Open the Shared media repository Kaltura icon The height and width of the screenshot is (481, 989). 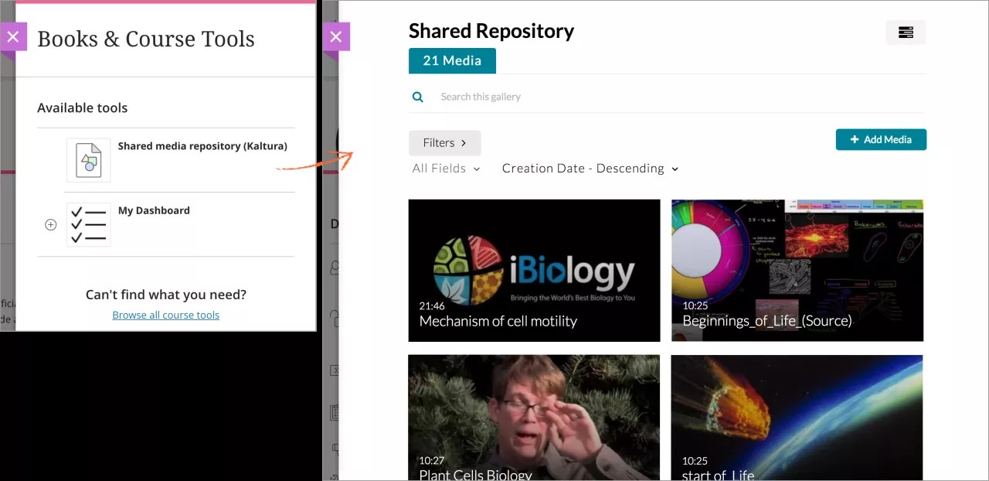coord(88,161)
